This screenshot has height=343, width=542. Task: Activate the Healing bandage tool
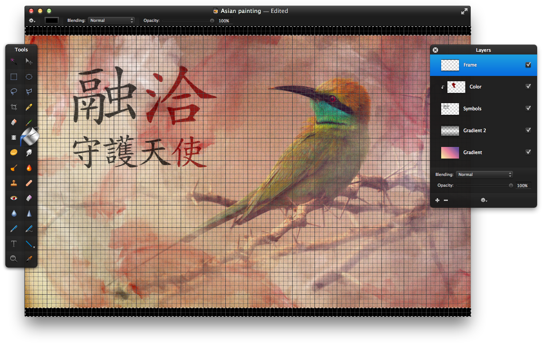pos(29,183)
